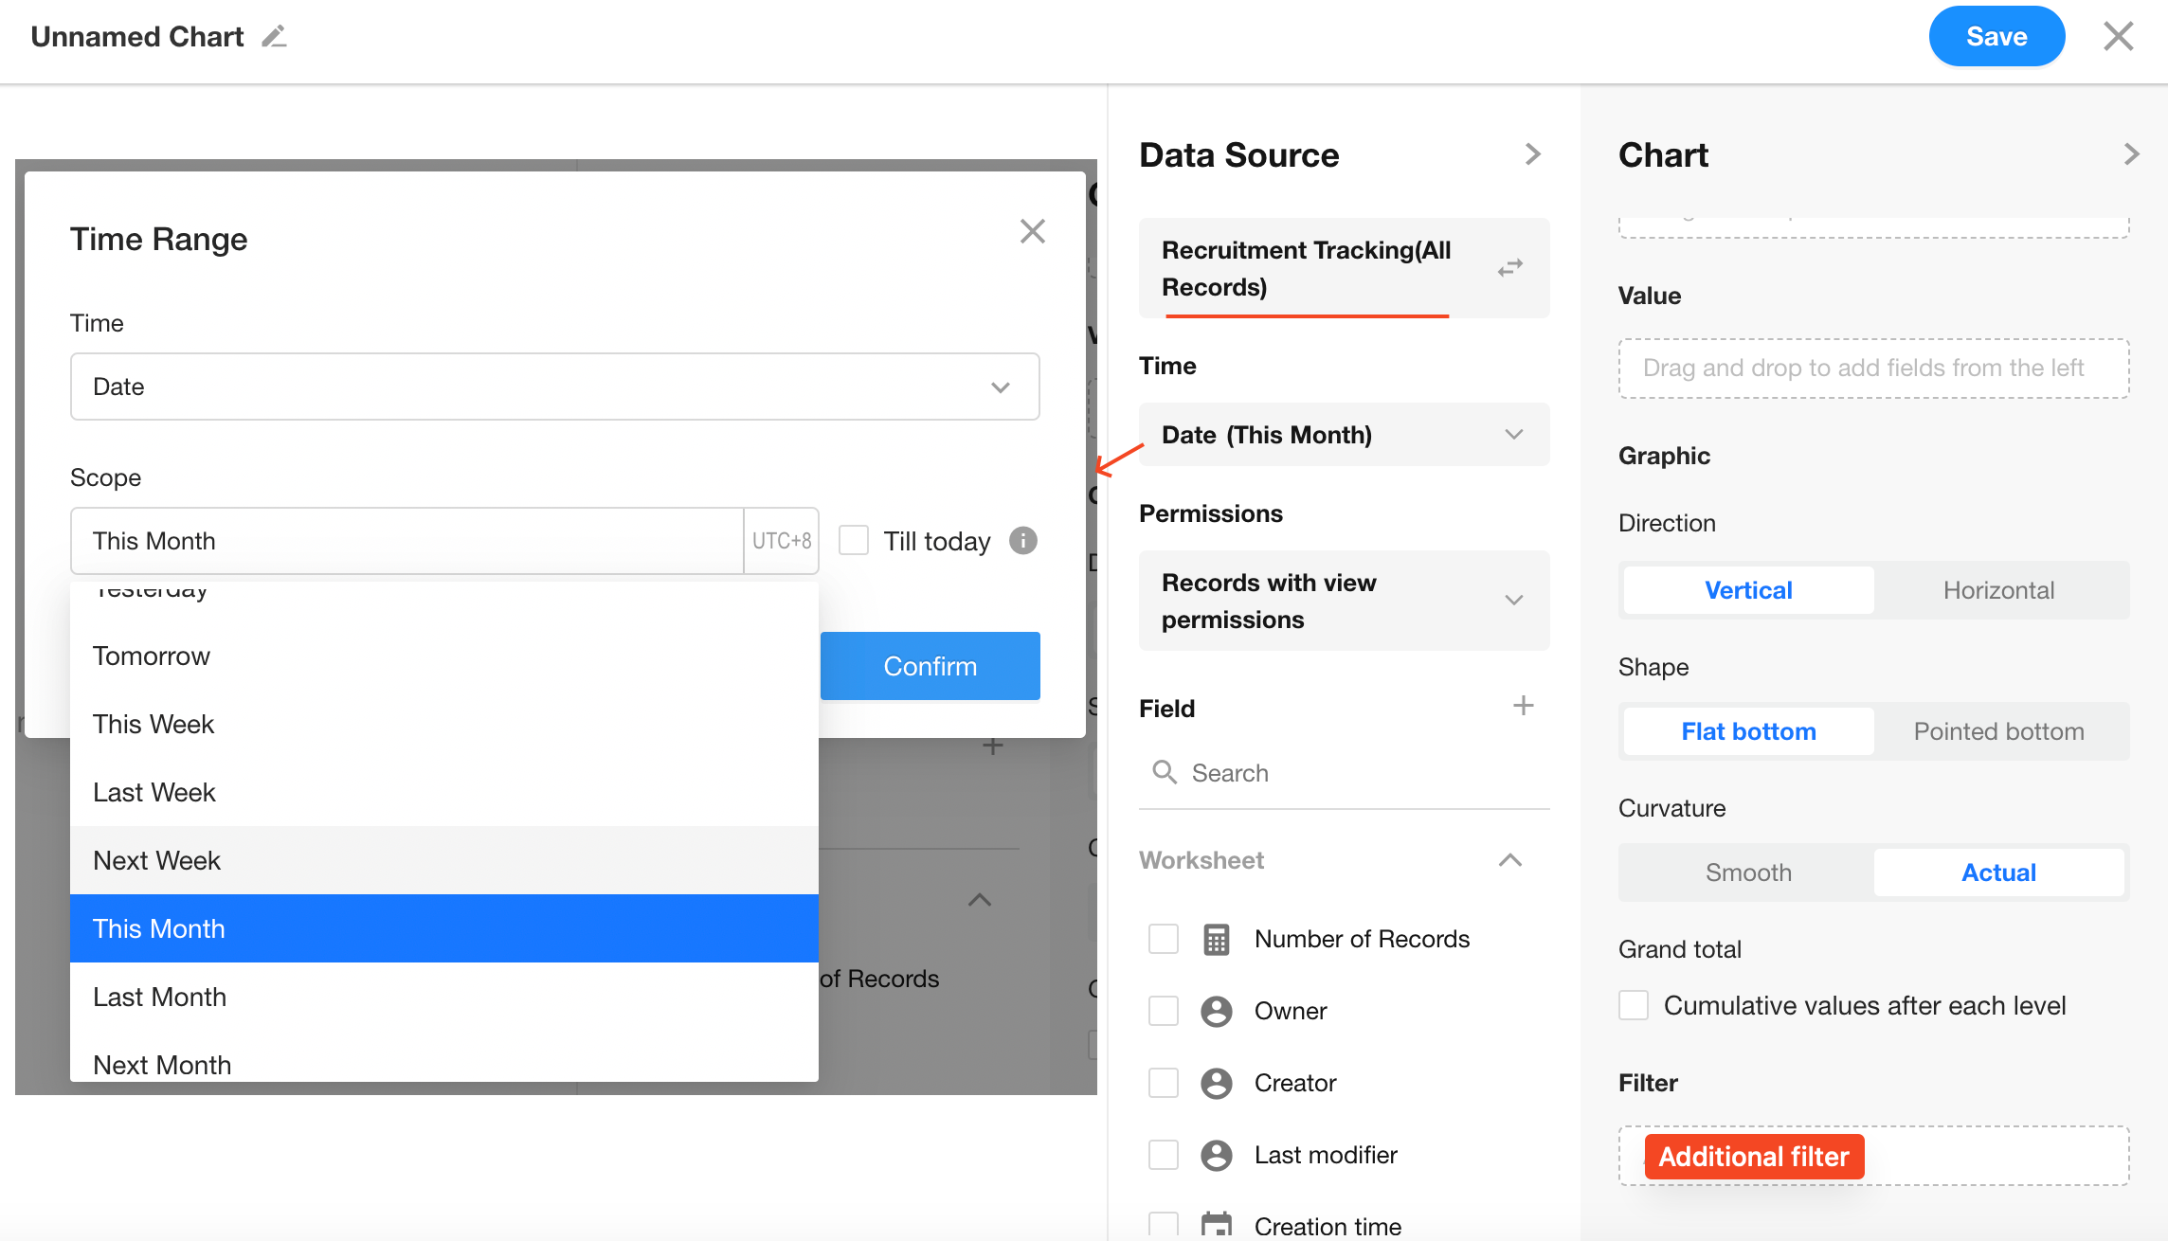Collapse the Worksheet field group
This screenshot has width=2168, height=1241.
point(1510,860)
